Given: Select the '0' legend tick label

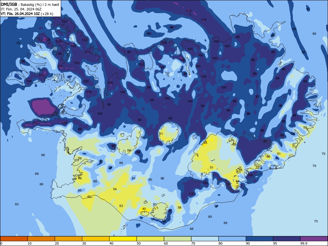Looking at the screenshot, I should coord(1,243).
